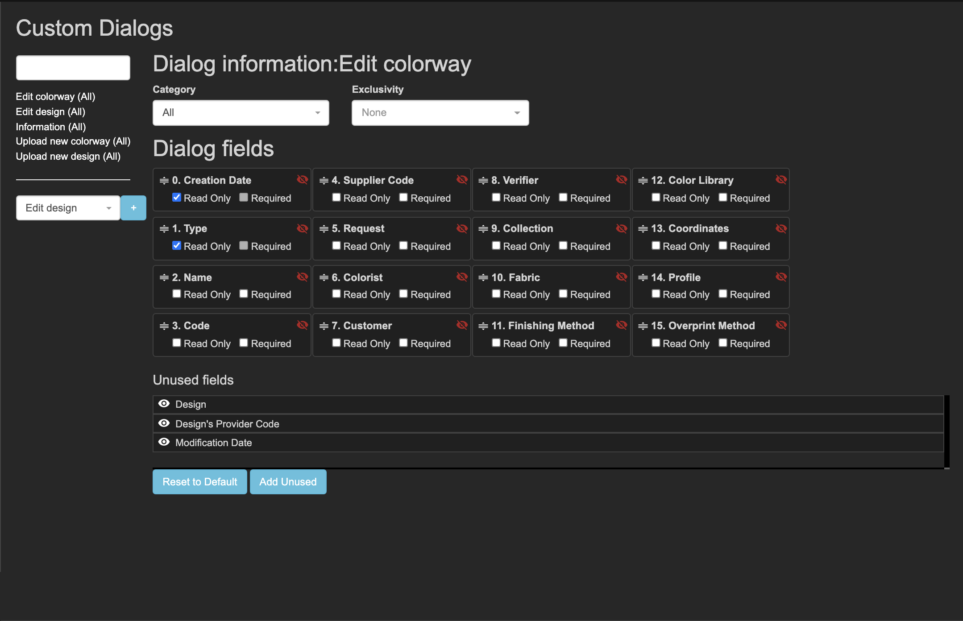
Task: Enable Required for Name field
Action: pos(244,294)
